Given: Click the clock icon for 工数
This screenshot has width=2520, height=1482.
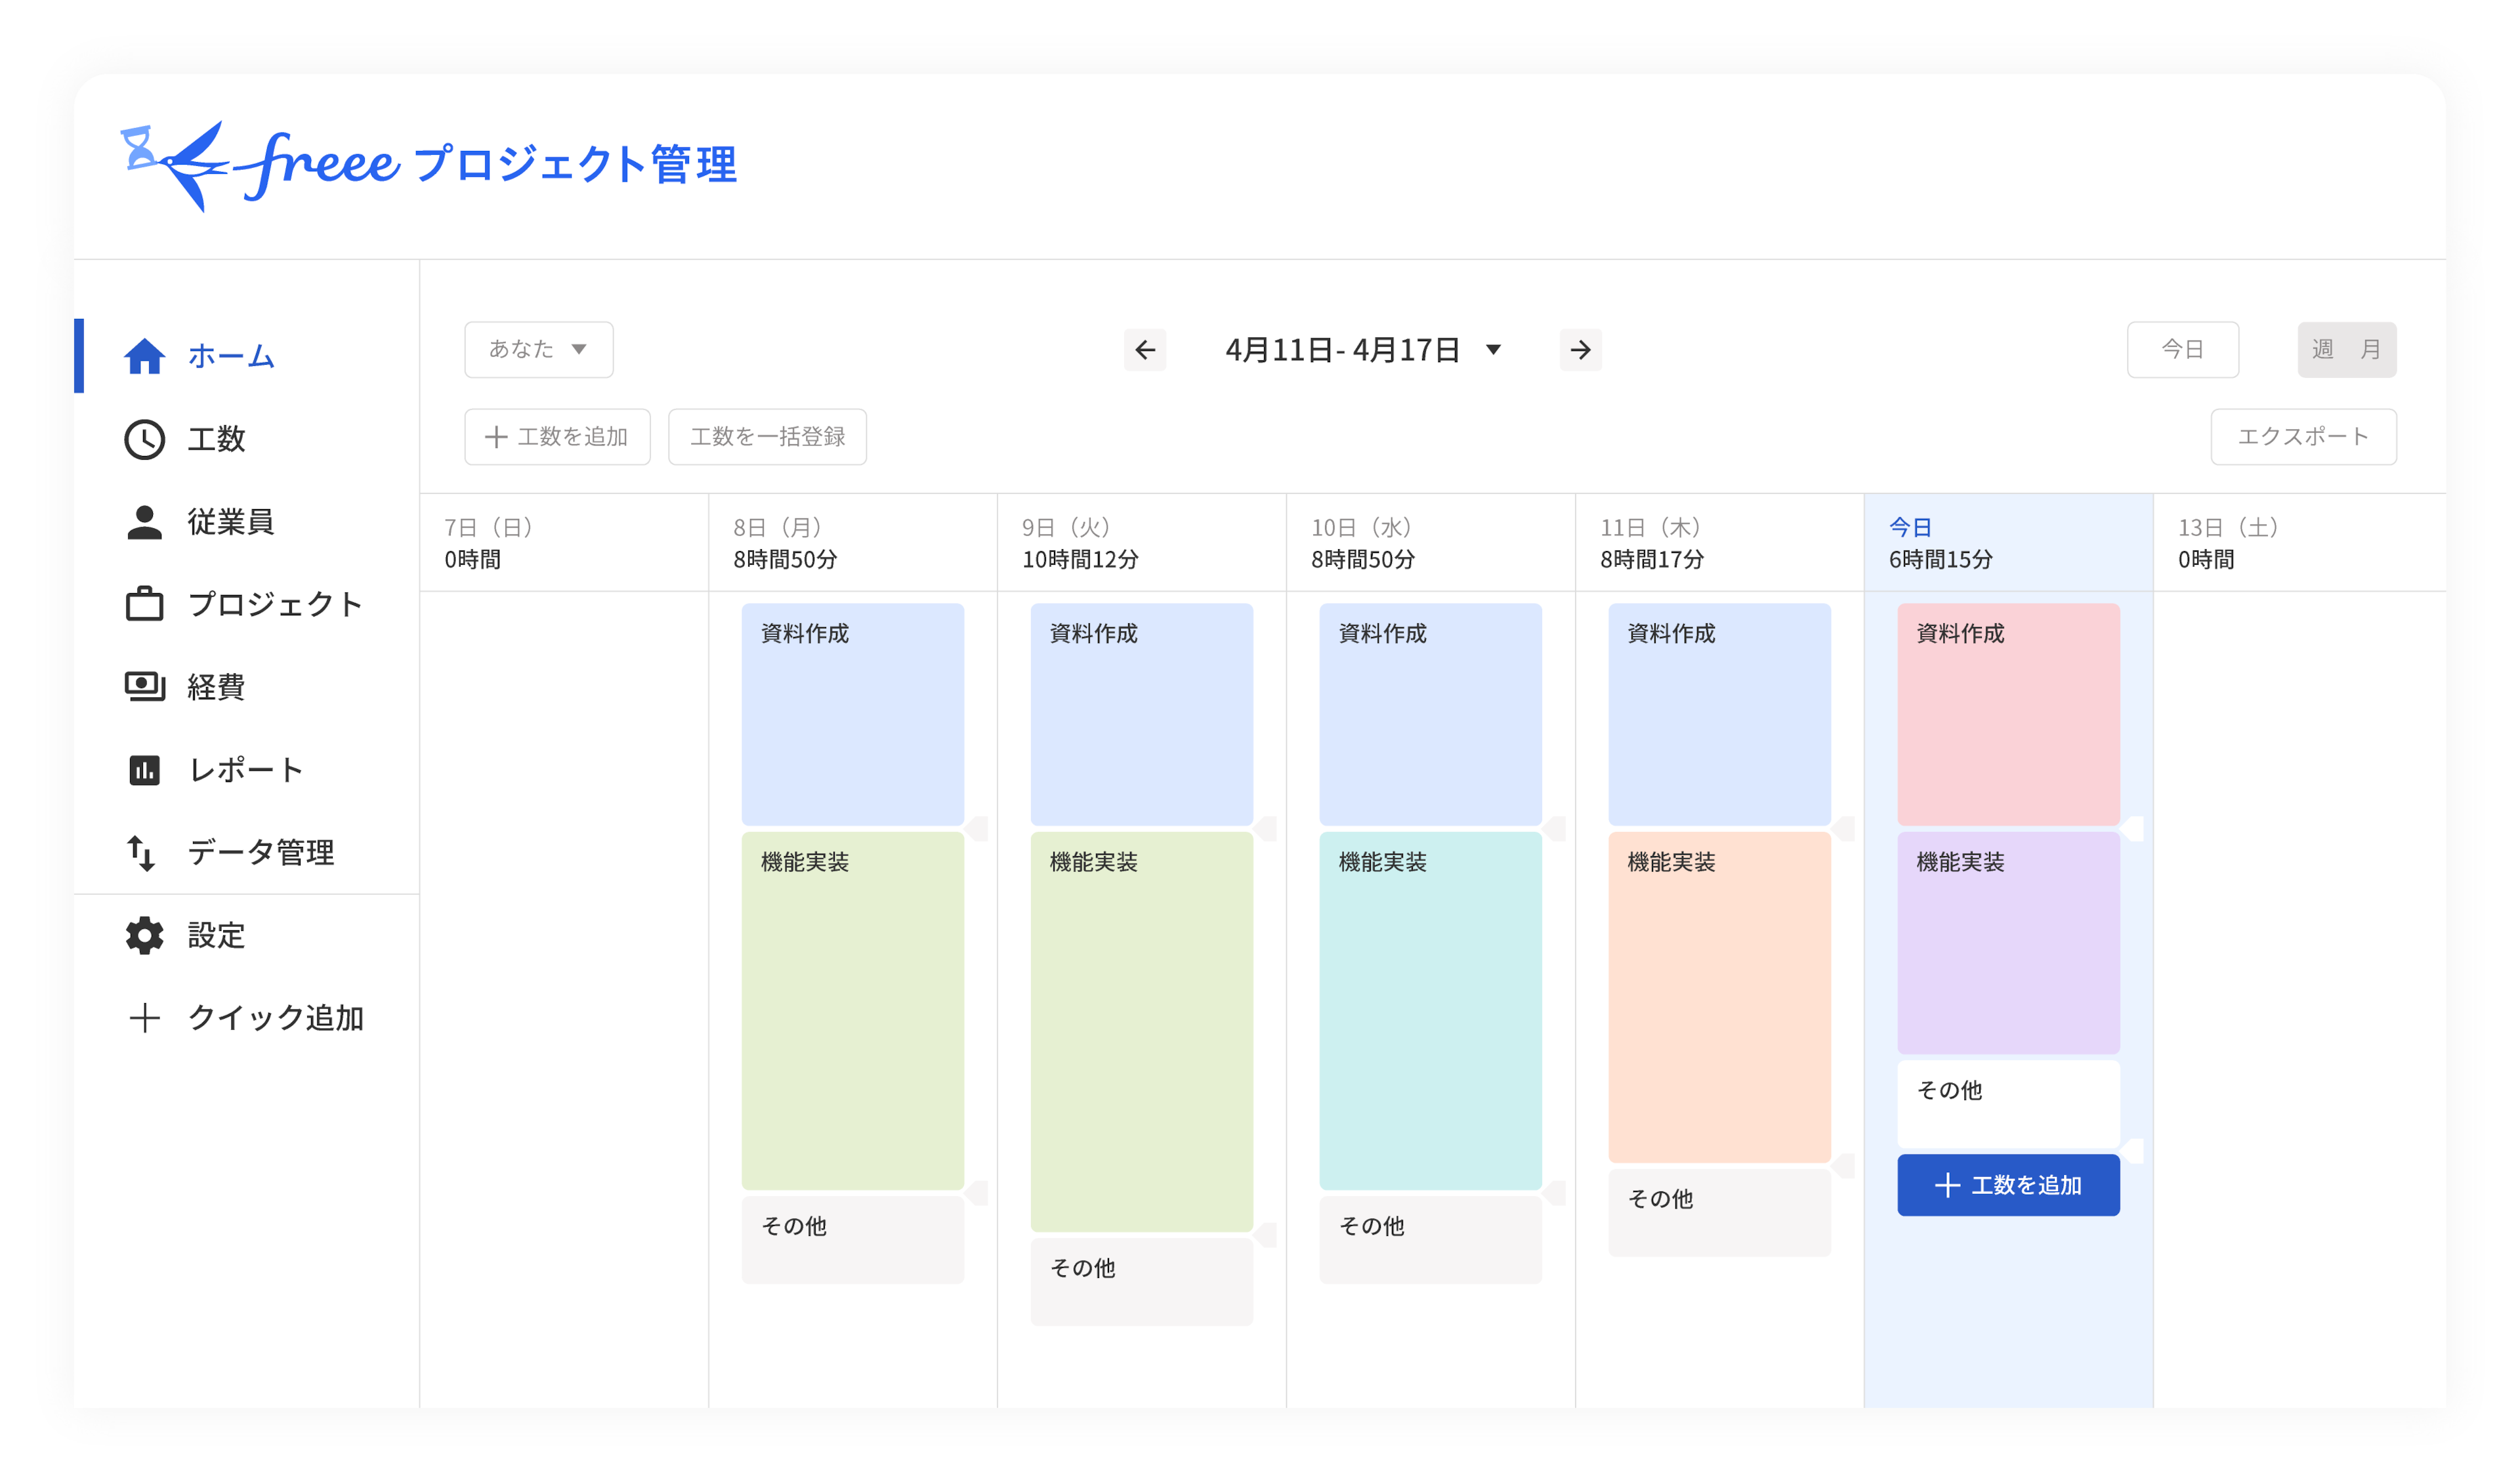Looking at the screenshot, I should 144,439.
